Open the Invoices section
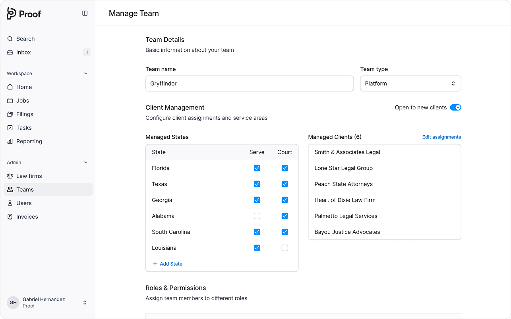The height and width of the screenshot is (319, 511). [27, 216]
